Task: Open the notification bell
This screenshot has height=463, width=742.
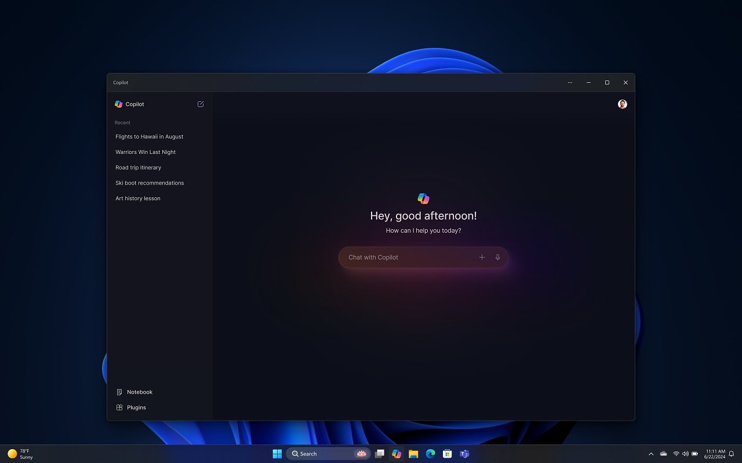Action: [x=732, y=454]
